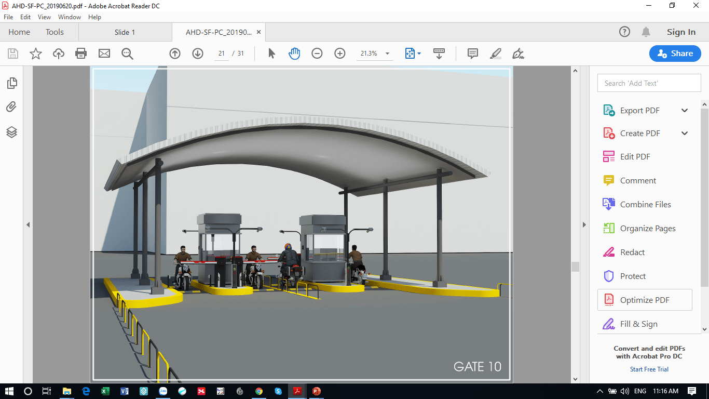Open the Attachments paperclip panel
Image resolution: width=709 pixels, height=399 pixels.
tap(11, 107)
